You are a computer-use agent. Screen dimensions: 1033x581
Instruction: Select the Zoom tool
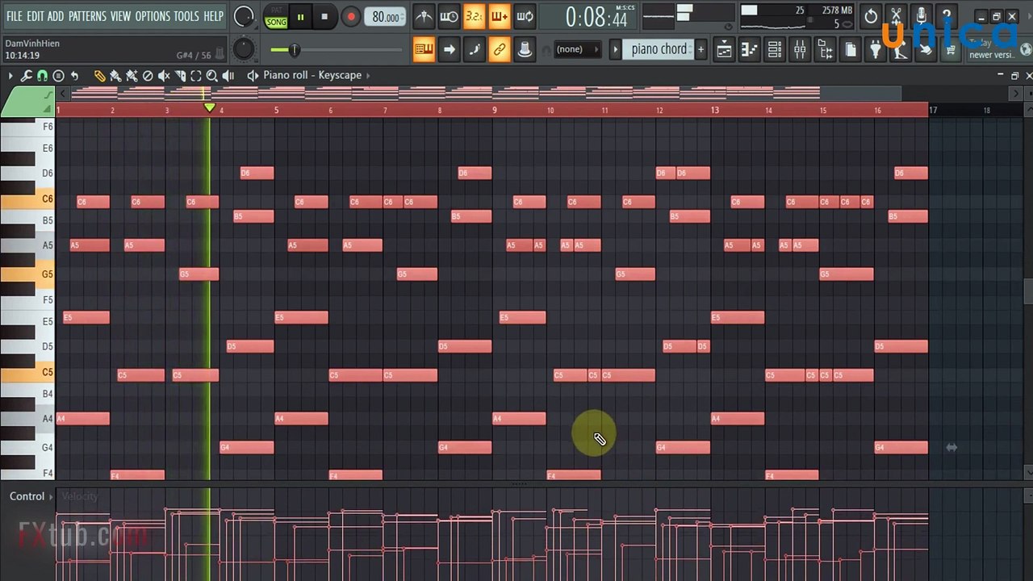211,75
